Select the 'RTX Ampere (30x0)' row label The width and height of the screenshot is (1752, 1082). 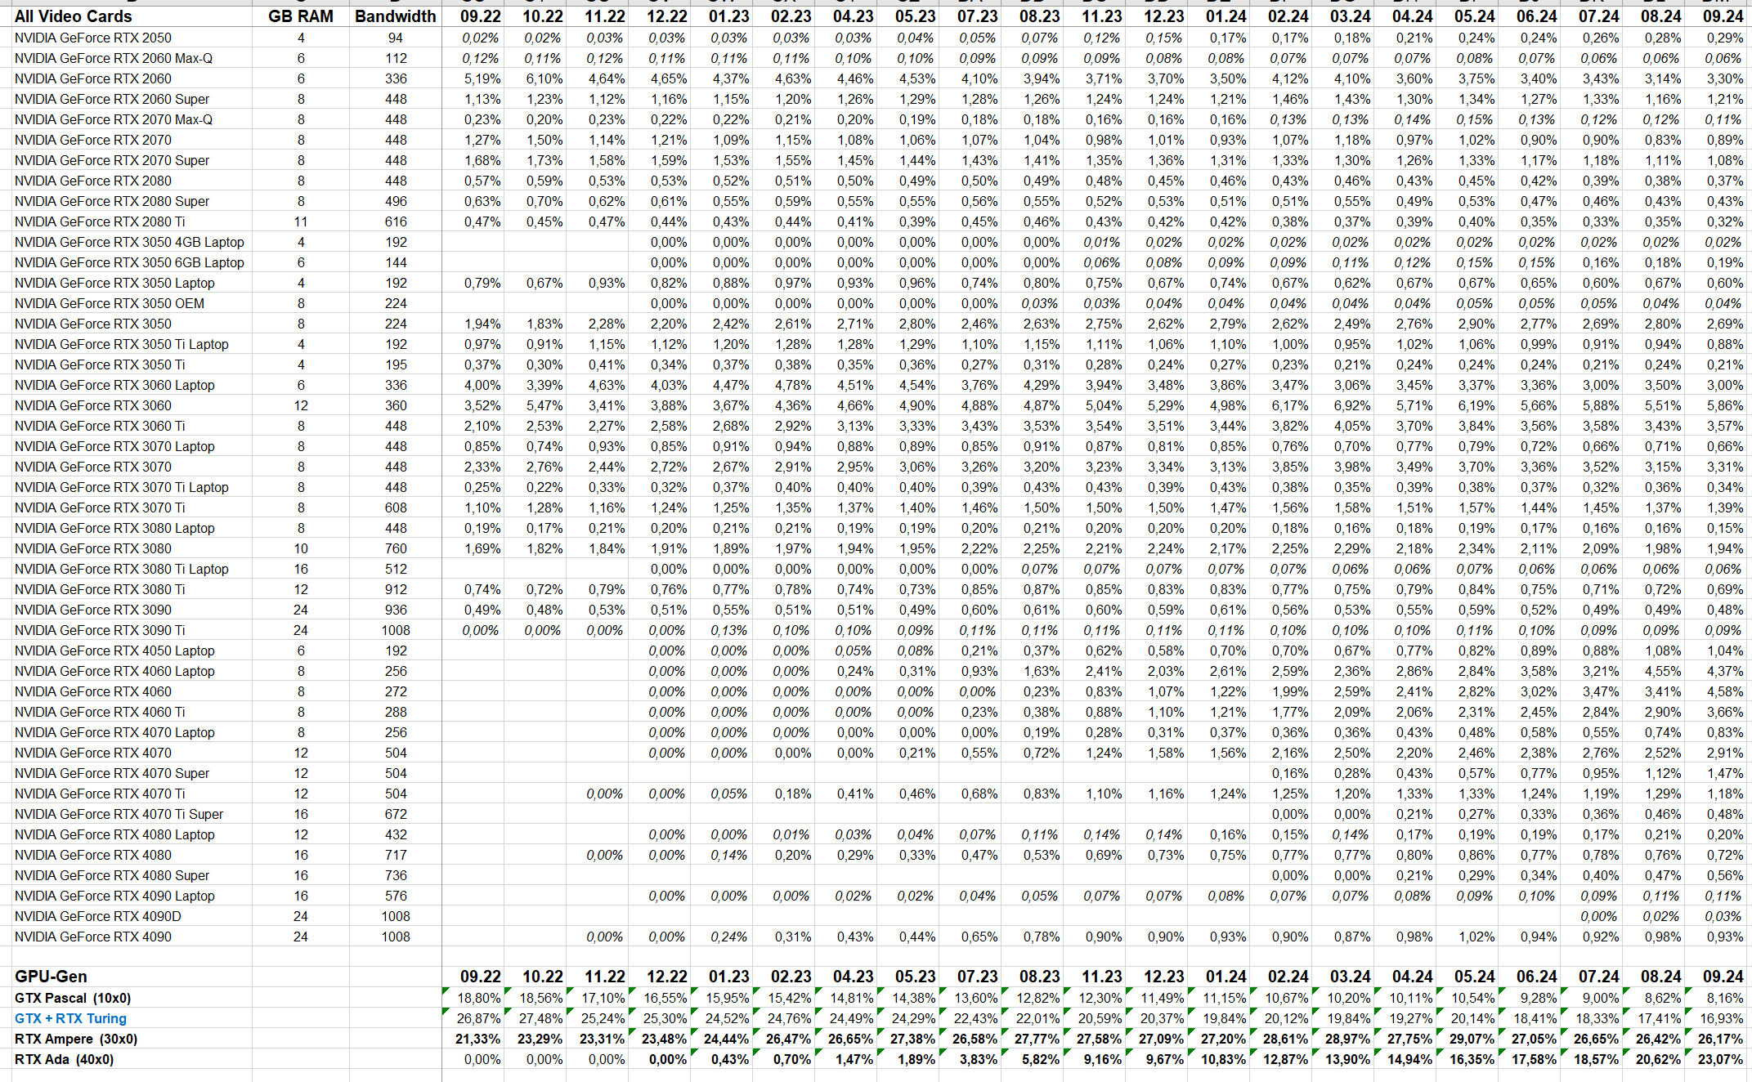76,1039
